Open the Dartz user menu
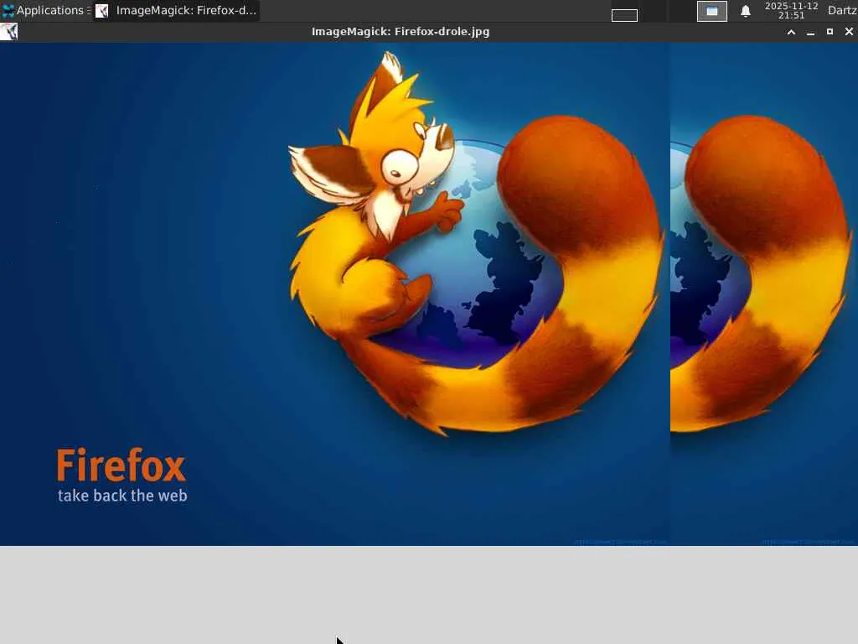 click(841, 10)
